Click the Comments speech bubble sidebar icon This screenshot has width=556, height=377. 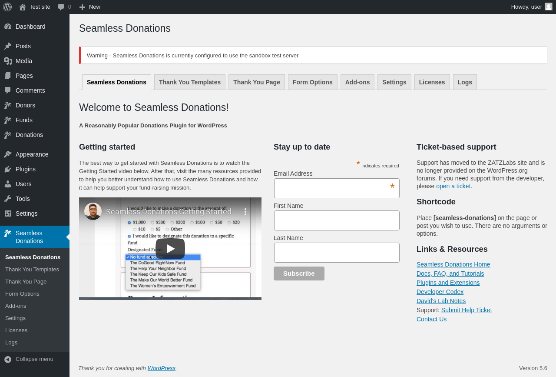click(8, 90)
